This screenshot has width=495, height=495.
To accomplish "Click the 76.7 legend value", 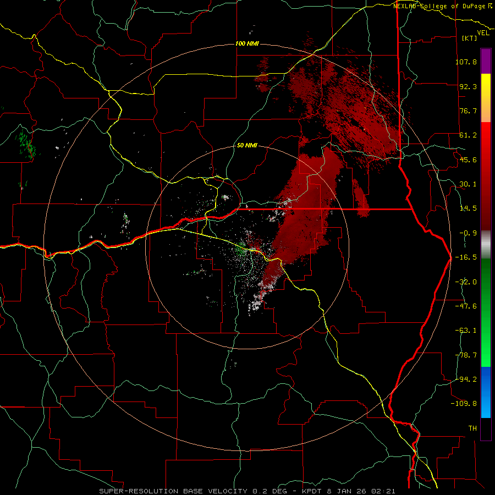I will coord(468,111).
